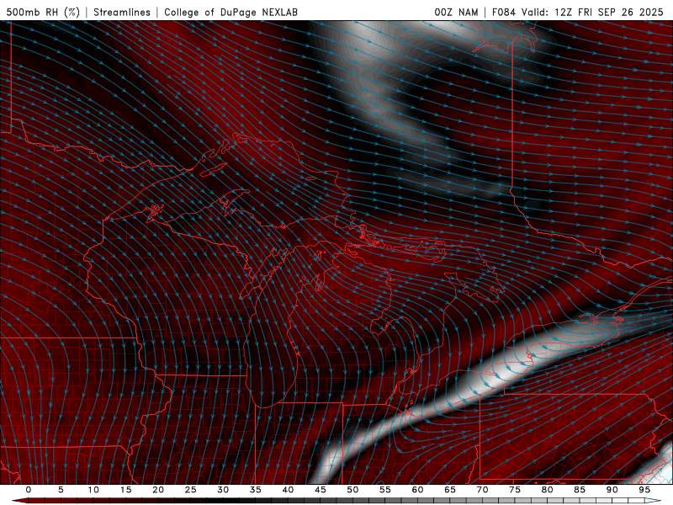Screen dimensions: 673x505
Task: Click the "20" color scale label
Action: click(x=158, y=490)
